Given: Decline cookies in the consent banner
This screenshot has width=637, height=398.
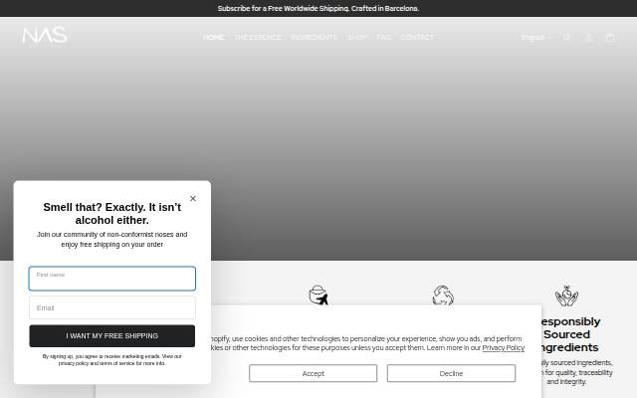Looking at the screenshot, I should pyautogui.click(x=451, y=373).
